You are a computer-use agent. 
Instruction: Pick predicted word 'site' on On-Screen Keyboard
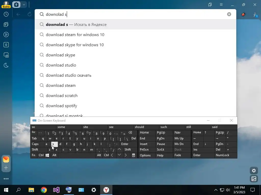(x=95, y=127)
